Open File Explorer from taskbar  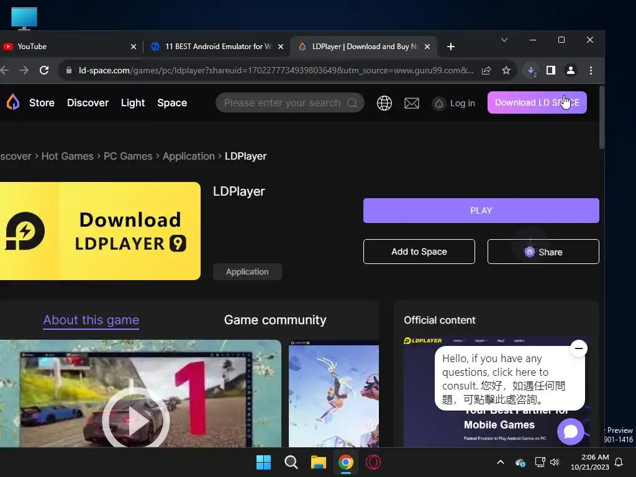[x=319, y=462]
